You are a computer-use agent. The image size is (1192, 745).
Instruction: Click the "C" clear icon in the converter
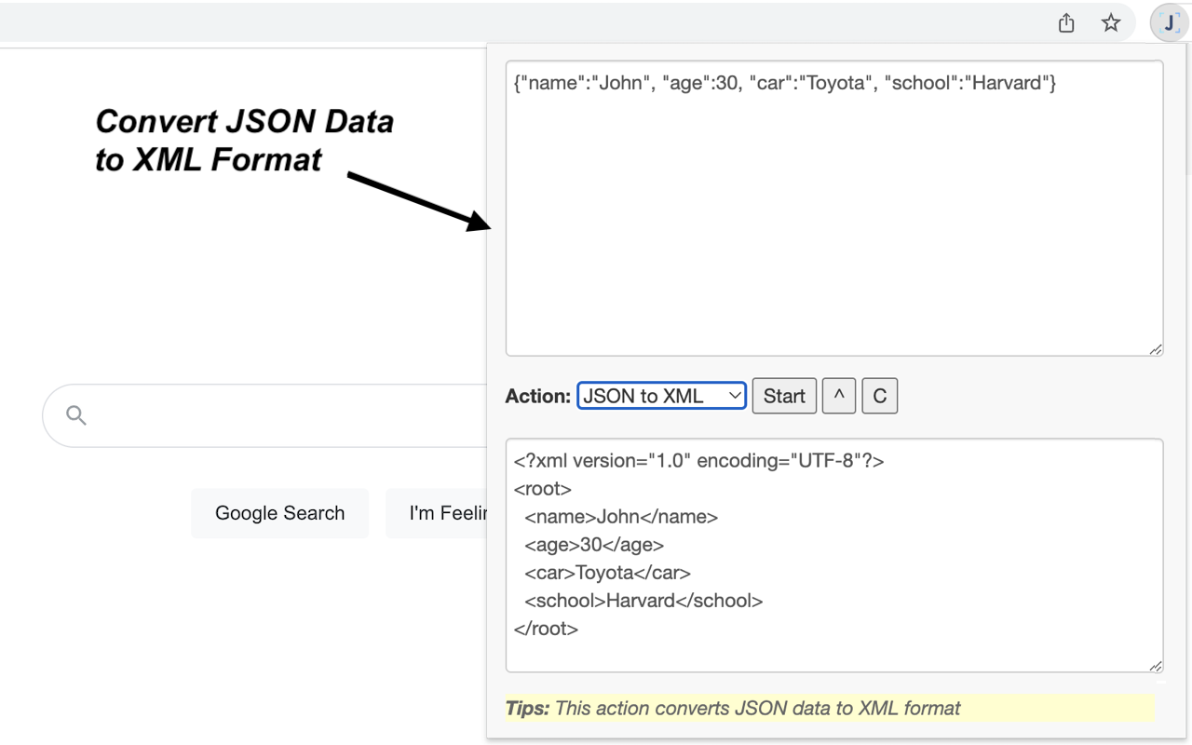coord(879,396)
